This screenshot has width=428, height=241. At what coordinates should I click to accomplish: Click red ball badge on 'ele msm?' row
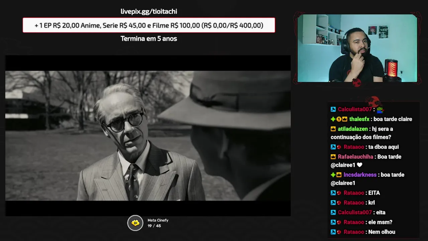coord(339,222)
